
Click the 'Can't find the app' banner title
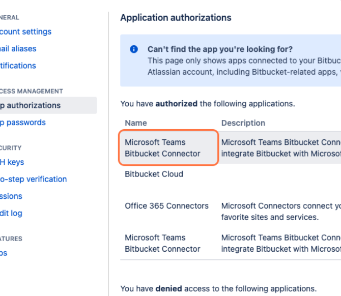[x=220, y=49]
